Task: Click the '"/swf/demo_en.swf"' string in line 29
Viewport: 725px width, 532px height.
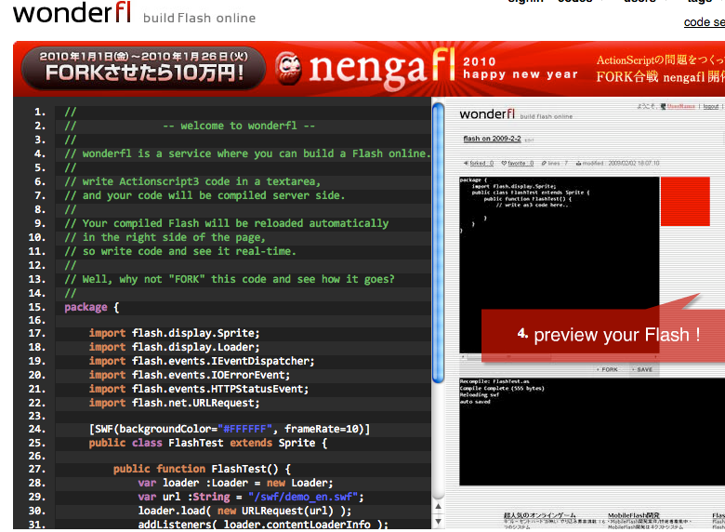Action: pos(303,497)
